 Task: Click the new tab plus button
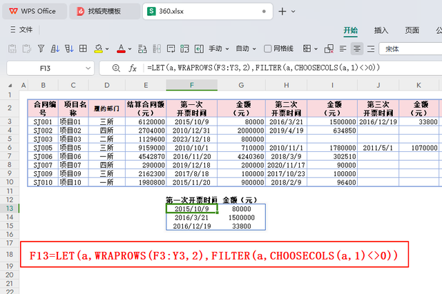[282, 11]
